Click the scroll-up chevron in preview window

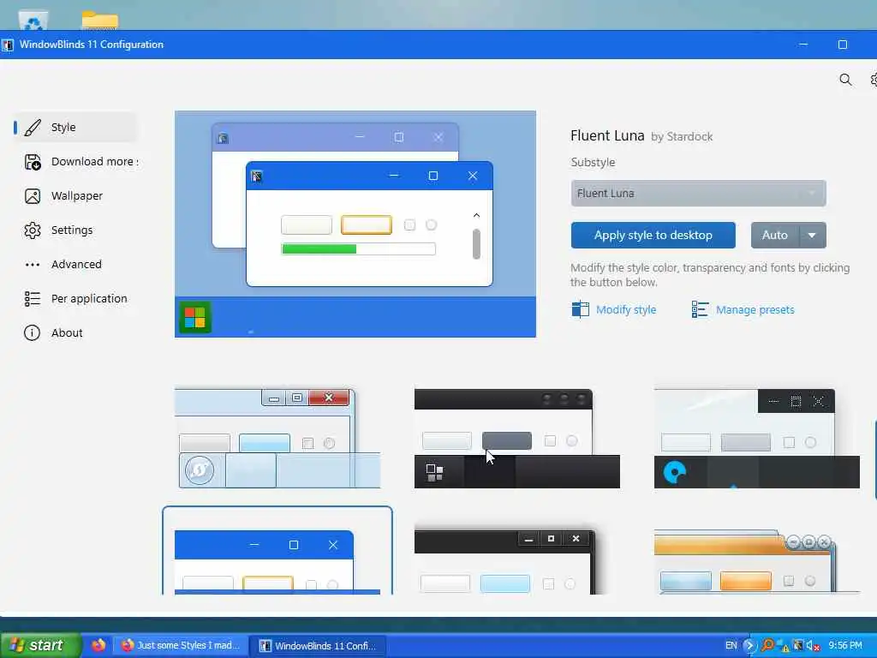click(x=476, y=215)
